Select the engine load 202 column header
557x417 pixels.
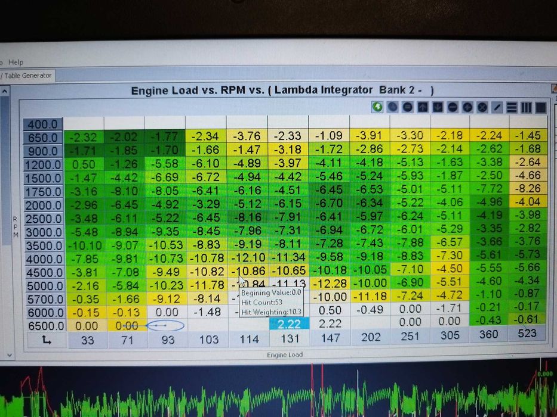point(371,337)
